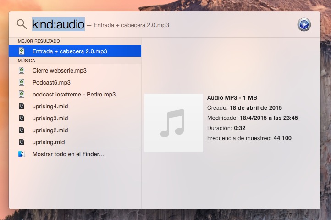Click the Audio MP3 - 1 MB label
Viewport: 331px width, 220px height.
(x=232, y=98)
